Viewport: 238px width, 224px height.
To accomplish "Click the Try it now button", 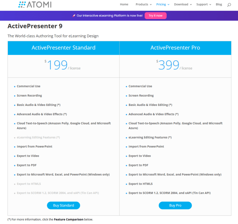I will (155, 16).
